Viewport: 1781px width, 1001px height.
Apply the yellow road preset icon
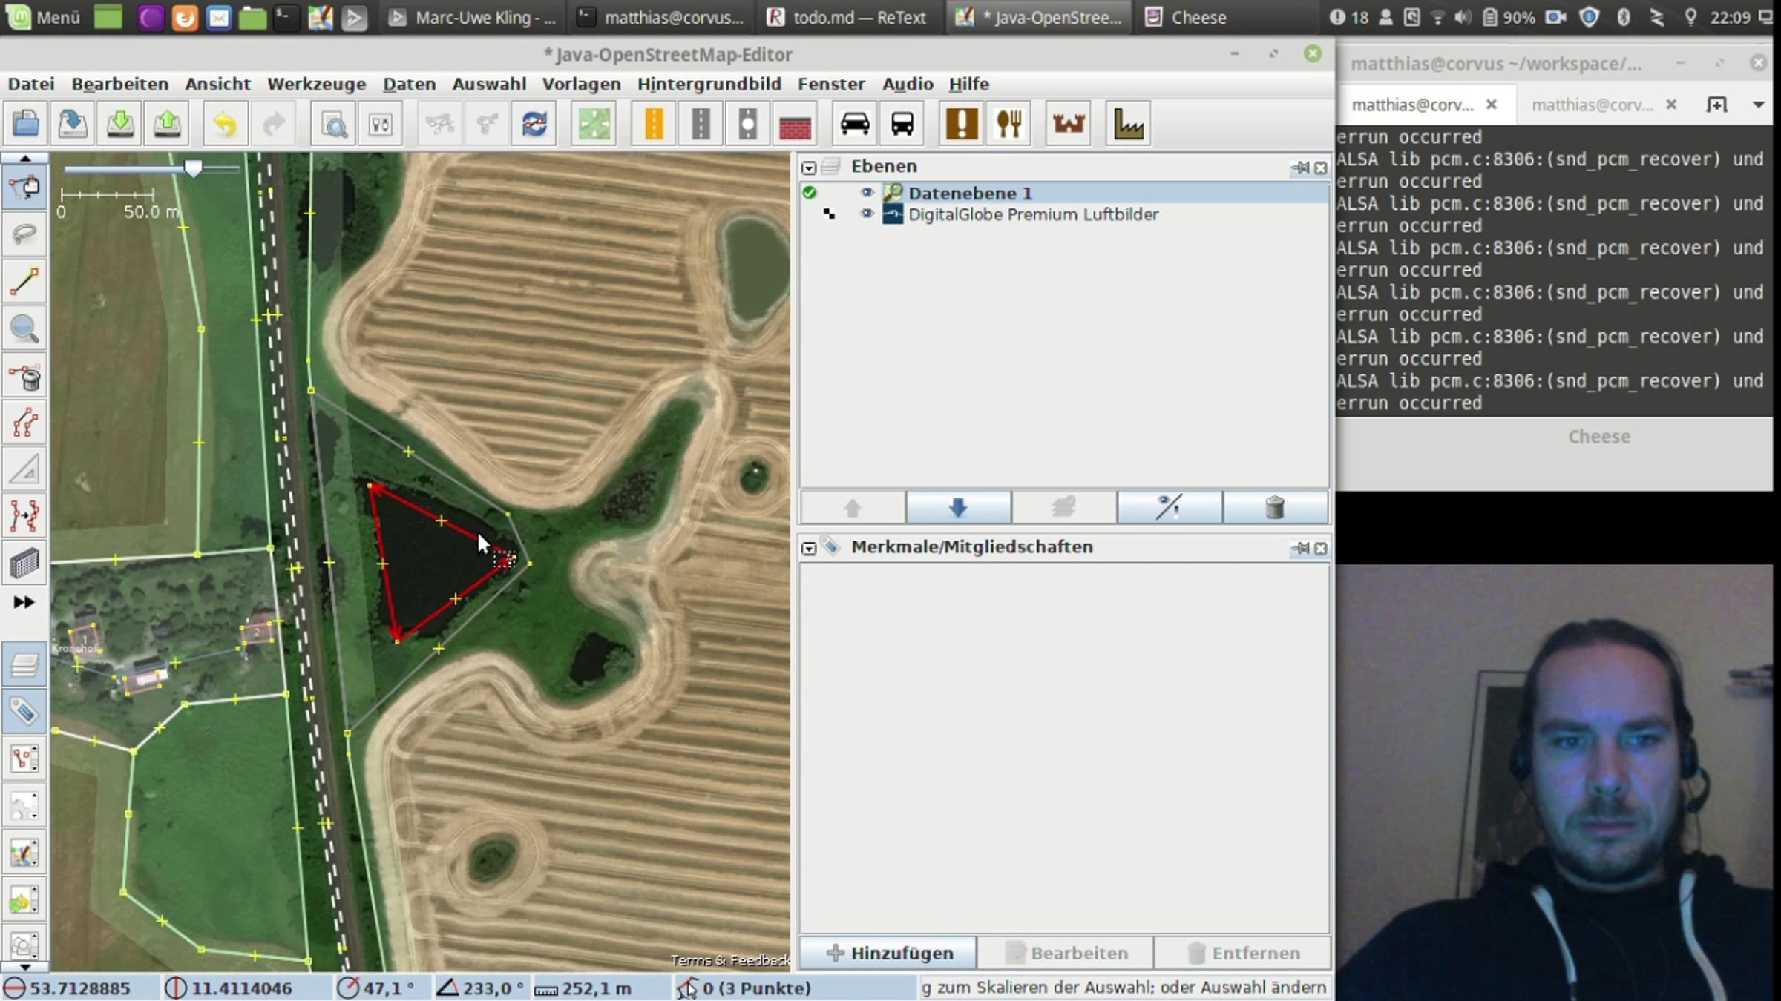click(654, 123)
